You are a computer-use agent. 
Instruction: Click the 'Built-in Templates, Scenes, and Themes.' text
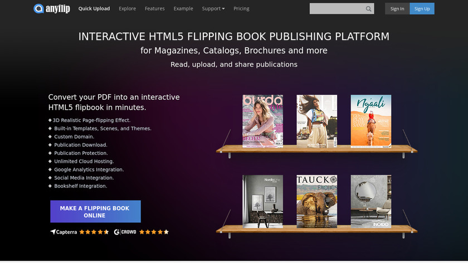point(103,128)
